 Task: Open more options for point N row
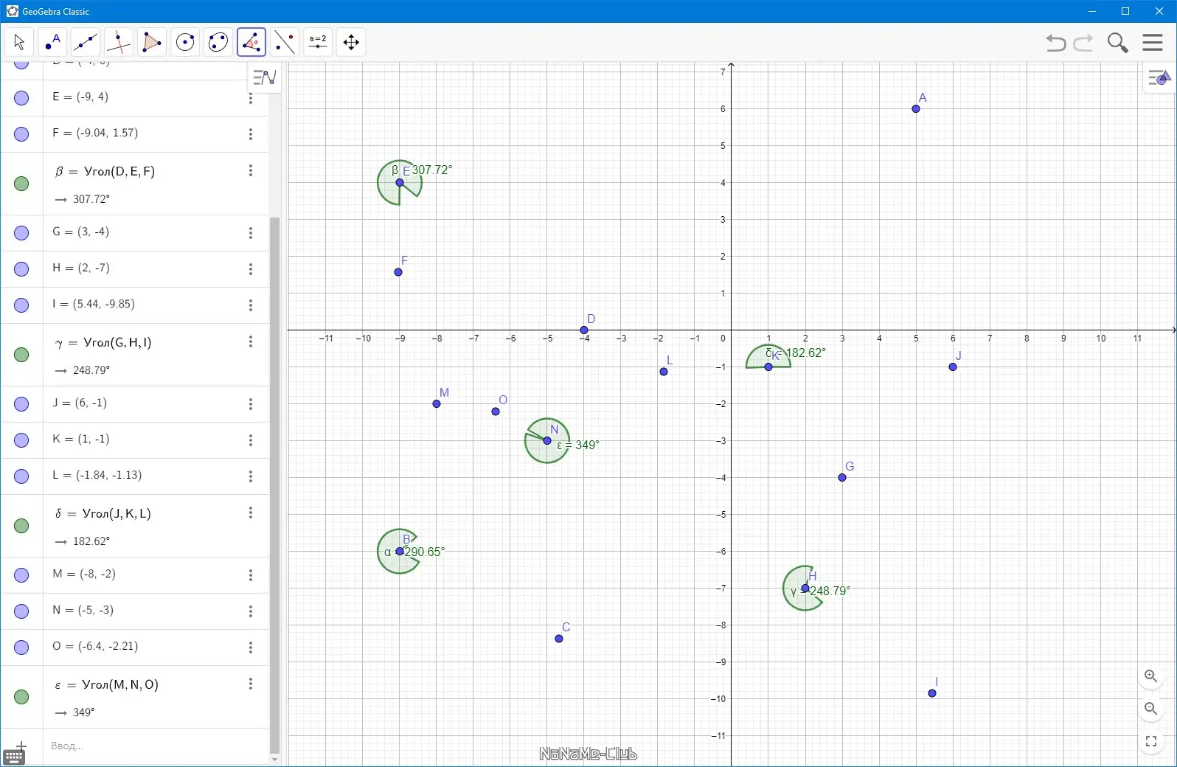pyautogui.click(x=251, y=611)
